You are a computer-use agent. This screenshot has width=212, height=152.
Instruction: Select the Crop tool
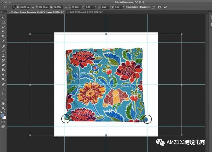[3, 36]
